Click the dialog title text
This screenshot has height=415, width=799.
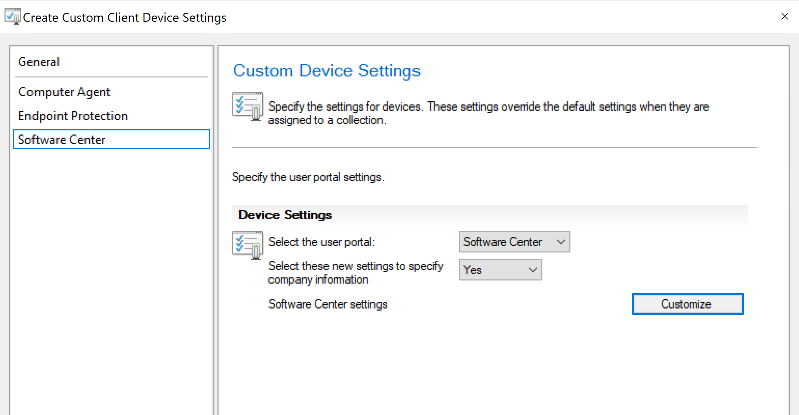pyautogui.click(x=124, y=18)
